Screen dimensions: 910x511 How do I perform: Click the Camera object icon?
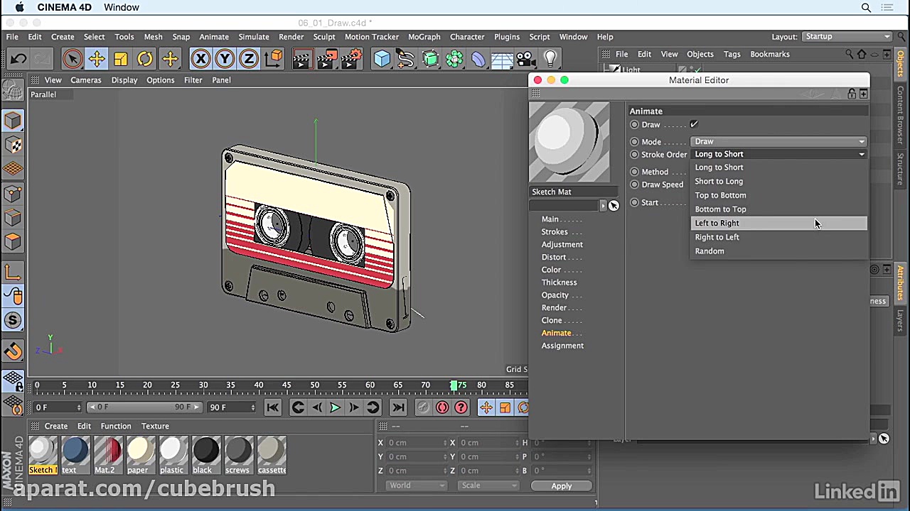pyautogui.click(x=525, y=59)
